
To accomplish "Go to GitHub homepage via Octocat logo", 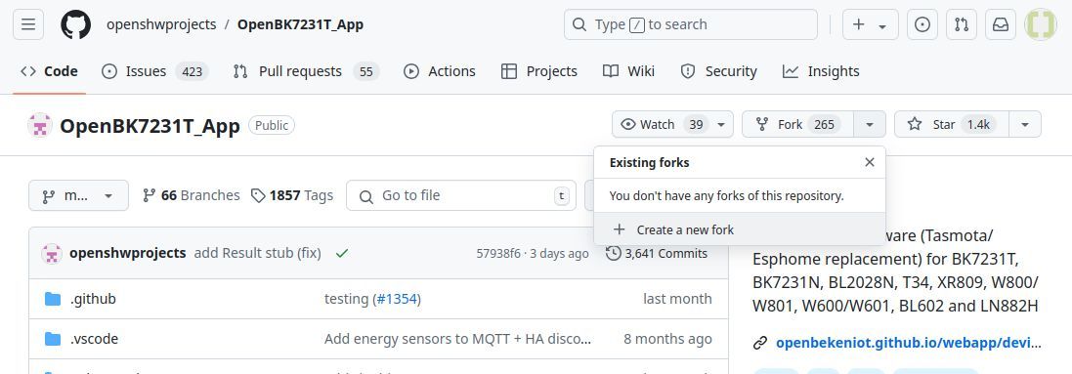I will [x=75, y=24].
